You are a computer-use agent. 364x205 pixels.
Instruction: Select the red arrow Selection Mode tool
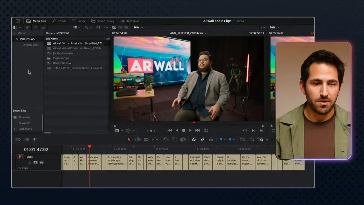(x=129, y=140)
